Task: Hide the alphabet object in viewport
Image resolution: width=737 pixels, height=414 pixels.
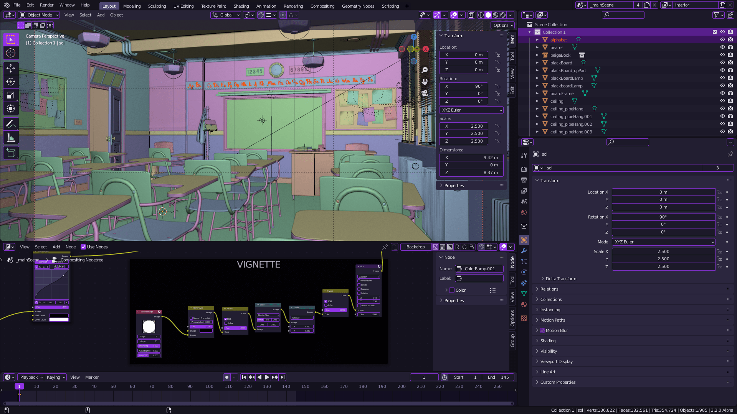Action: pyautogui.click(x=722, y=39)
